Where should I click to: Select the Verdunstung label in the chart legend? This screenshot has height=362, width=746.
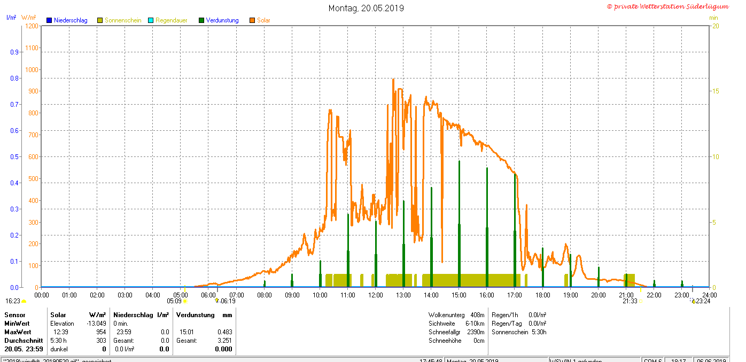coord(222,20)
